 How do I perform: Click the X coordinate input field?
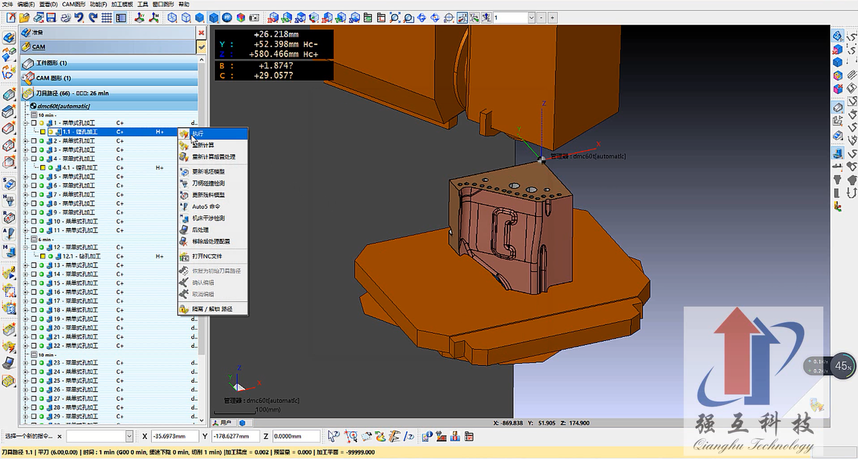[174, 436]
